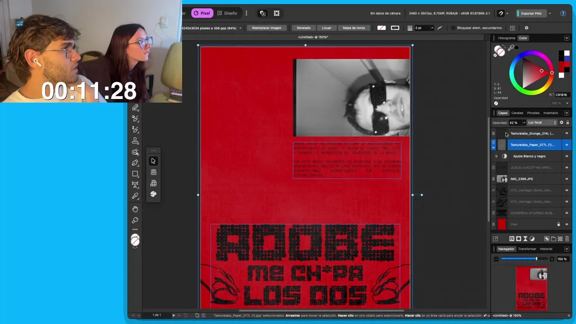Add a new pixel layer checkered icon

pyautogui.click(x=560, y=239)
